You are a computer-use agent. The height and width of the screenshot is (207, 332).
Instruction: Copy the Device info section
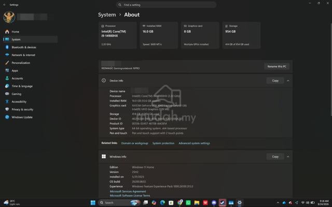(x=275, y=81)
